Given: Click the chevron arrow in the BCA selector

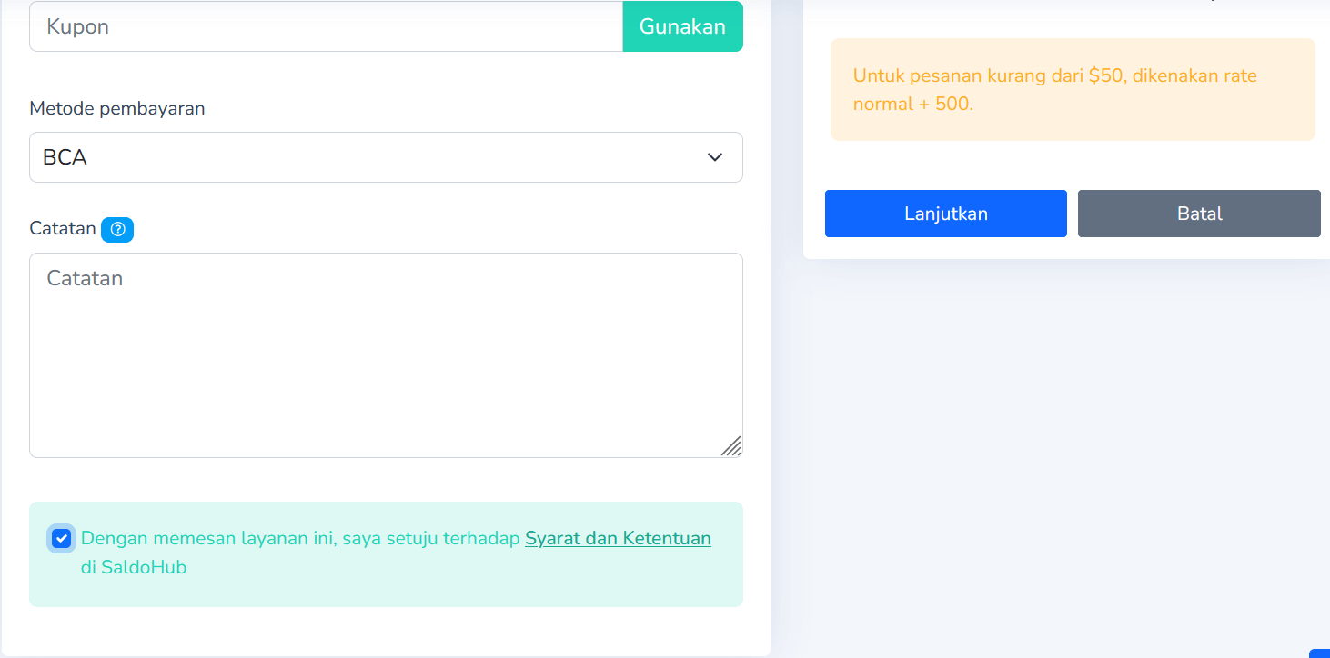Looking at the screenshot, I should (715, 157).
